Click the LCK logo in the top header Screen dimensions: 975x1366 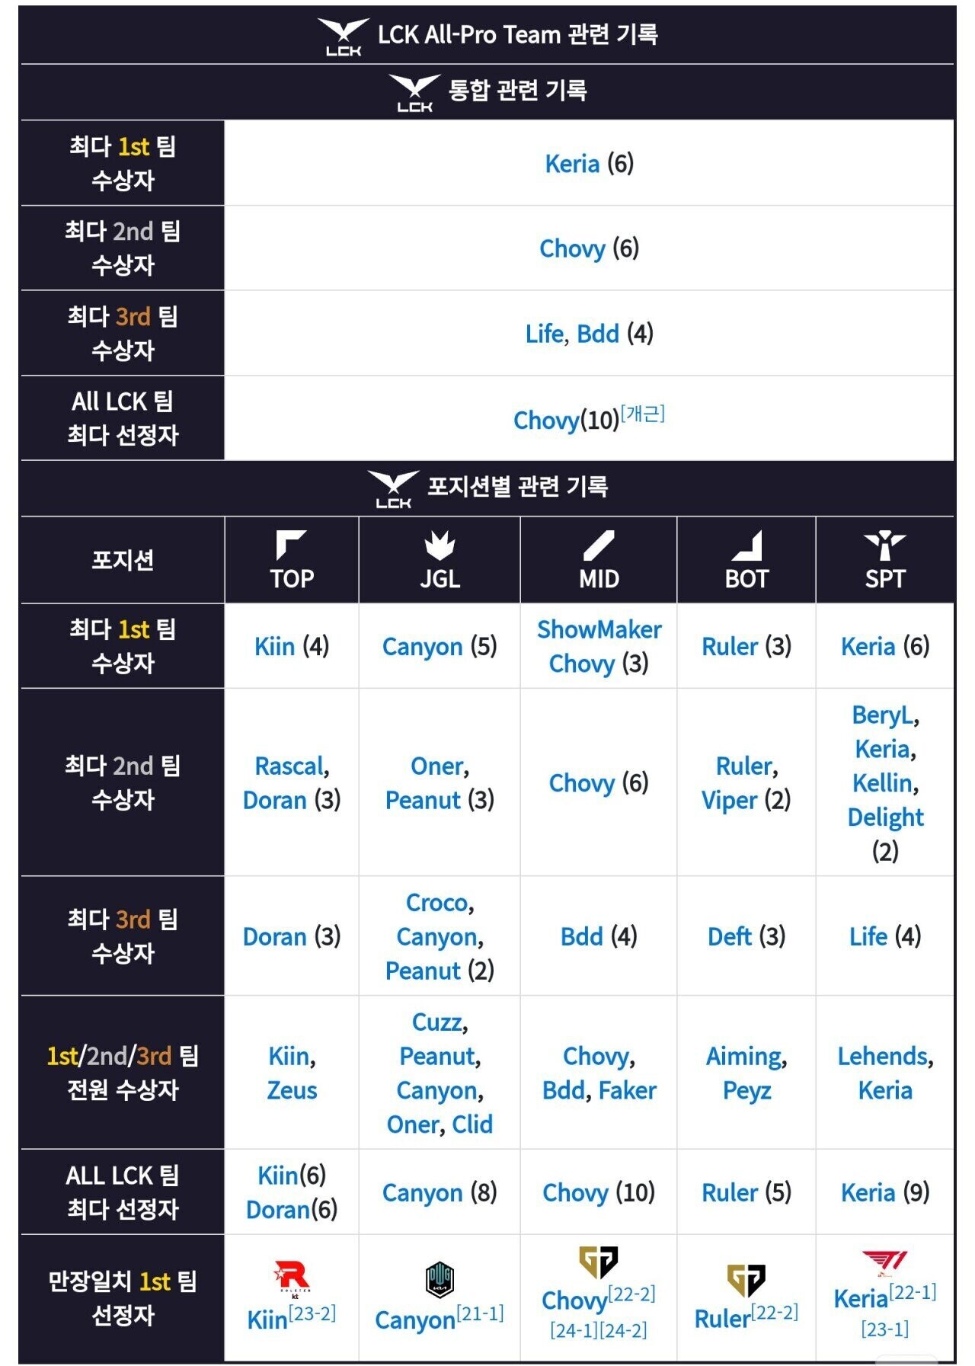(344, 37)
